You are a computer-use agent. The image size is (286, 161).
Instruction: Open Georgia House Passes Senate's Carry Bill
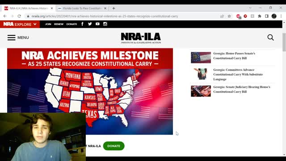pyautogui.click(x=234, y=56)
